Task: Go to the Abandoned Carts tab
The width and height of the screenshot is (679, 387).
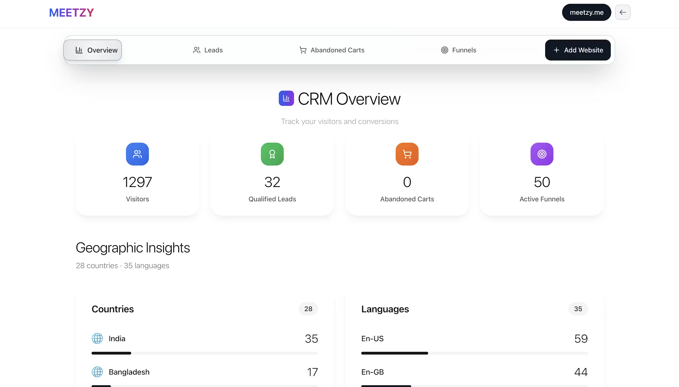Action: pos(332,50)
